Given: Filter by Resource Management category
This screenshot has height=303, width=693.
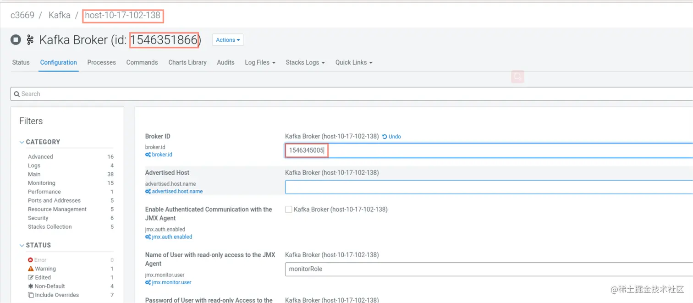Looking at the screenshot, I should pyautogui.click(x=57, y=209).
